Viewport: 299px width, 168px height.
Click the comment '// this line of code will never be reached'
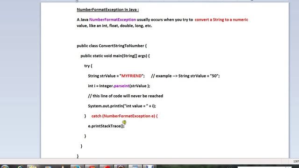click(126, 96)
